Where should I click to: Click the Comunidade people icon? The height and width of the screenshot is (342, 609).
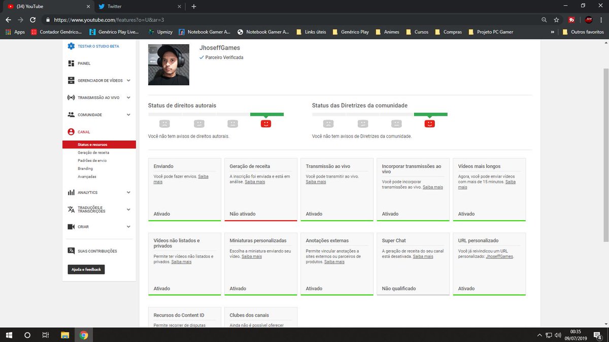pyautogui.click(x=71, y=115)
